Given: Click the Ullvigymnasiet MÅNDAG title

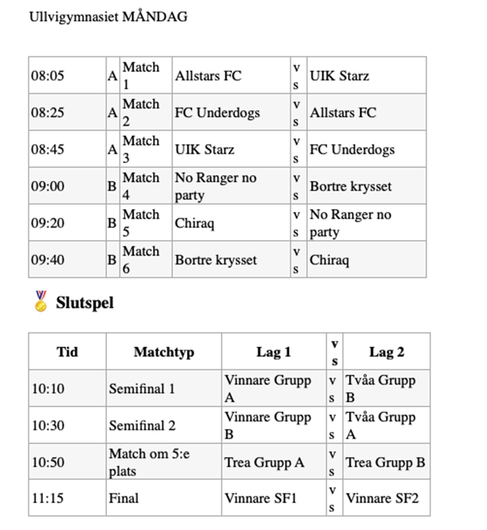Looking at the screenshot, I should (108, 17).
